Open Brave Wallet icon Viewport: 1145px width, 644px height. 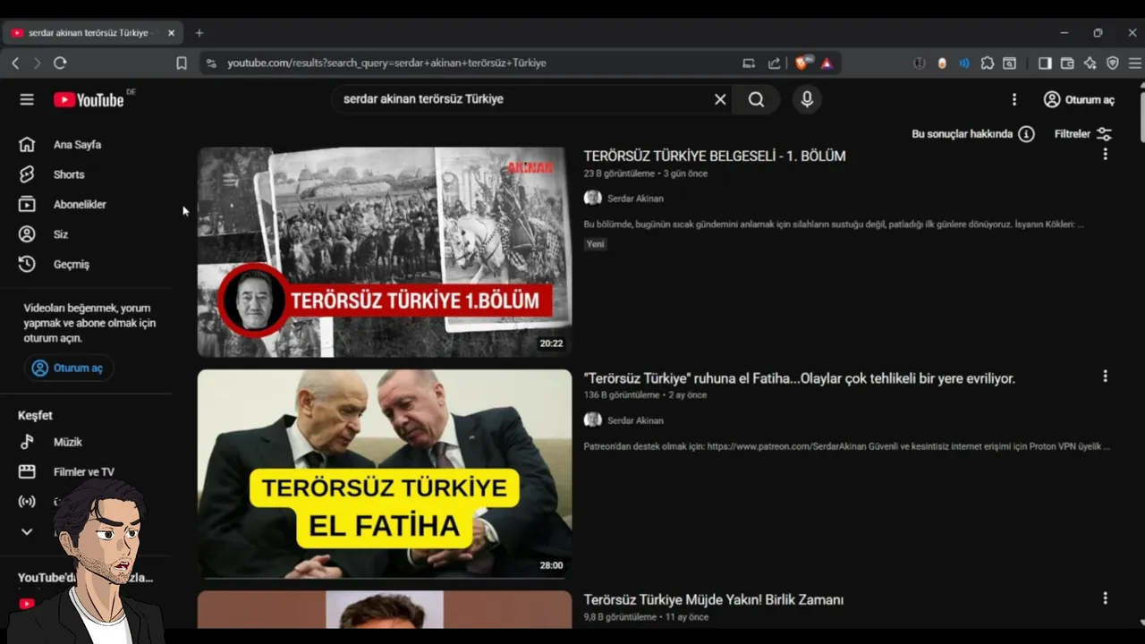pos(1067,64)
